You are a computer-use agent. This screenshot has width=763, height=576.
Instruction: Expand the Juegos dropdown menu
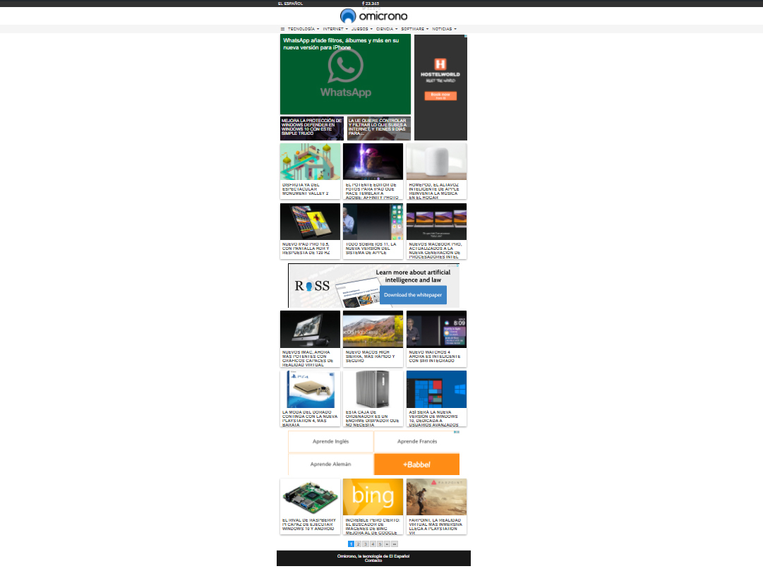pyautogui.click(x=362, y=29)
